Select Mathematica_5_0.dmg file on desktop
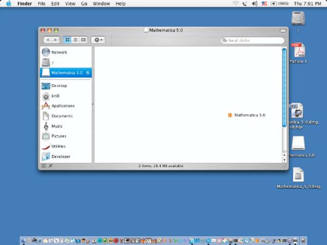The image size is (327, 245). (298, 175)
